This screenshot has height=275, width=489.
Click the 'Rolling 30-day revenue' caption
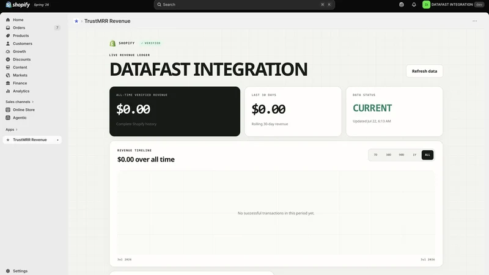[x=270, y=124]
